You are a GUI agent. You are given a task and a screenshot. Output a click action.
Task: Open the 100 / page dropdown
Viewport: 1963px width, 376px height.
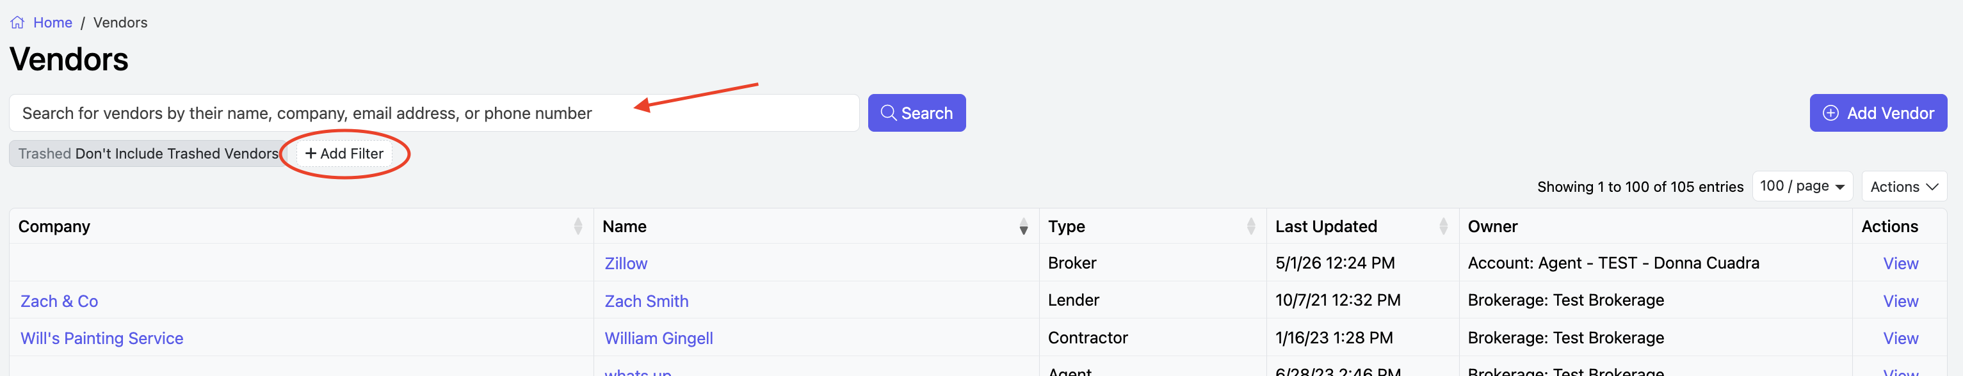(x=1802, y=187)
